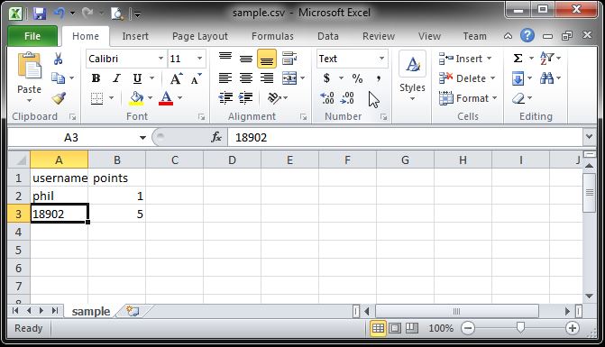The height and width of the screenshot is (347, 605).
Task: Switch to the Data tab
Action: [x=328, y=36]
